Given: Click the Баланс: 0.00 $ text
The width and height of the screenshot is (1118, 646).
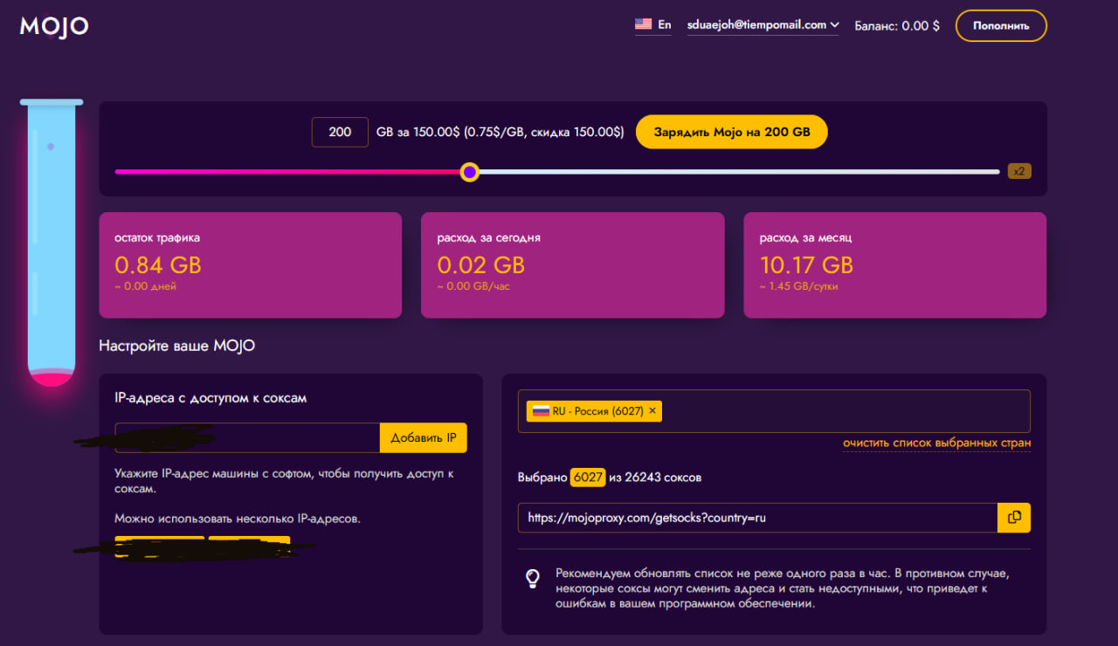Looking at the screenshot, I should pyautogui.click(x=897, y=26).
